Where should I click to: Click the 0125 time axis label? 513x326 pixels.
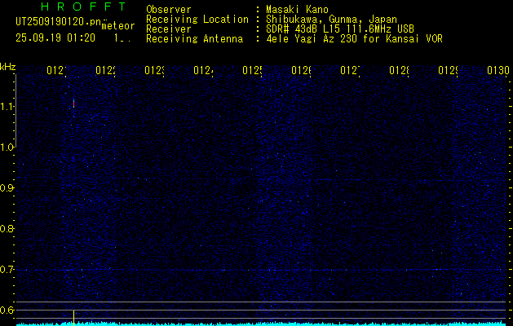pos(252,70)
